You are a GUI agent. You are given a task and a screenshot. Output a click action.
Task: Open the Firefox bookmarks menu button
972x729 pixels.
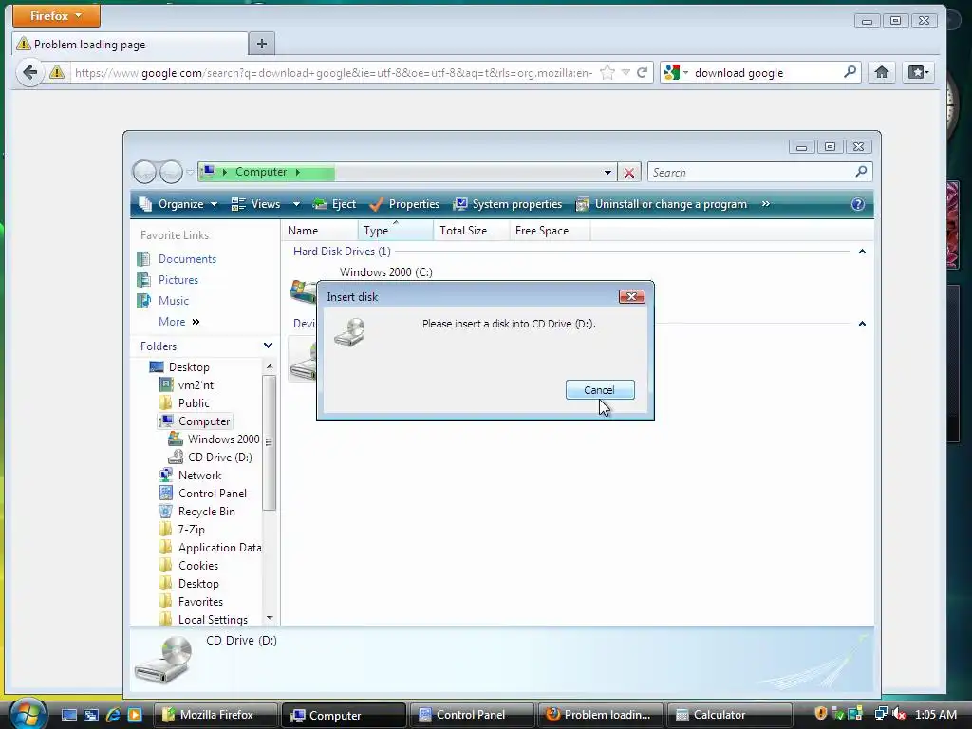[919, 72]
